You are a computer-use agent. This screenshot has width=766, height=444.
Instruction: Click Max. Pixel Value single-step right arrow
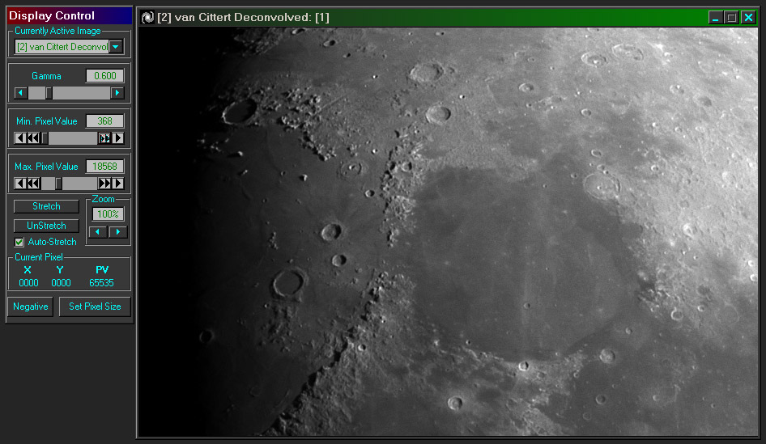click(x=118, y=184)
